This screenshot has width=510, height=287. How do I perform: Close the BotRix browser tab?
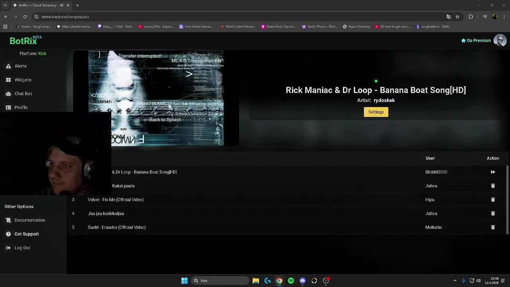coord(68,5)
